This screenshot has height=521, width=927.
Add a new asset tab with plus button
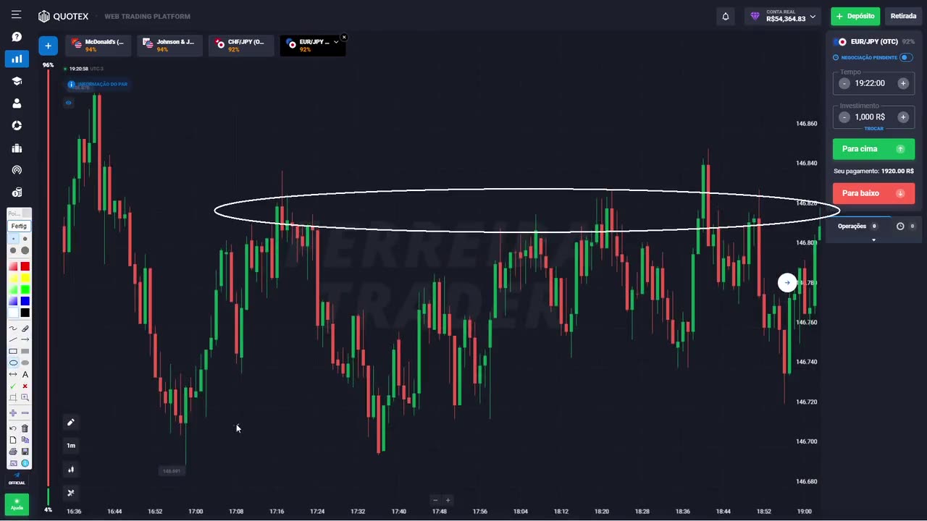pos(48,46)
